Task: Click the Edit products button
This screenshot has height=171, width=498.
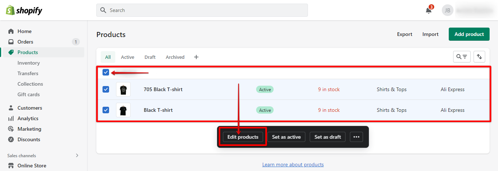Action: [243, 137]
